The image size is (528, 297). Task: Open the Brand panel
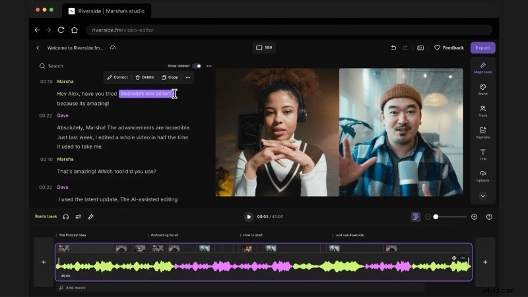pyautogui.click(x=482, y=89)
